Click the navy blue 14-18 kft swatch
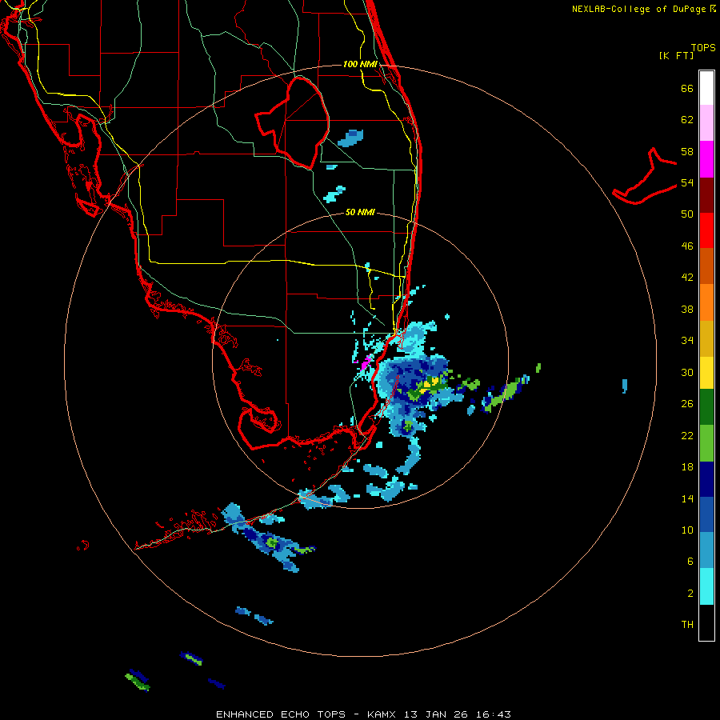Viewport: 720px width, 720px height. [706, 479]
